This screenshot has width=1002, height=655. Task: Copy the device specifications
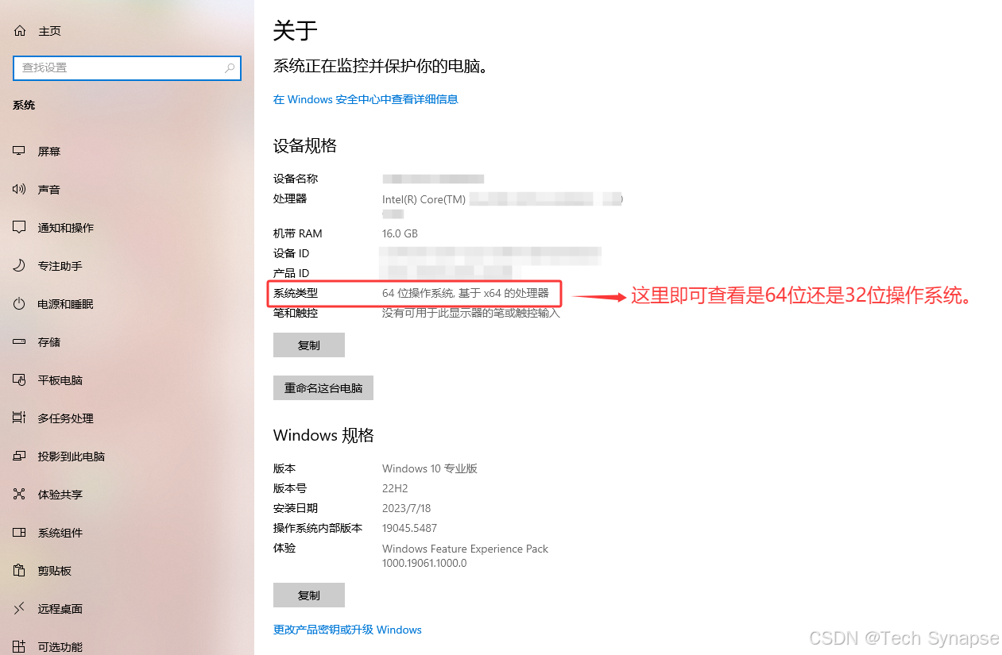309,345
